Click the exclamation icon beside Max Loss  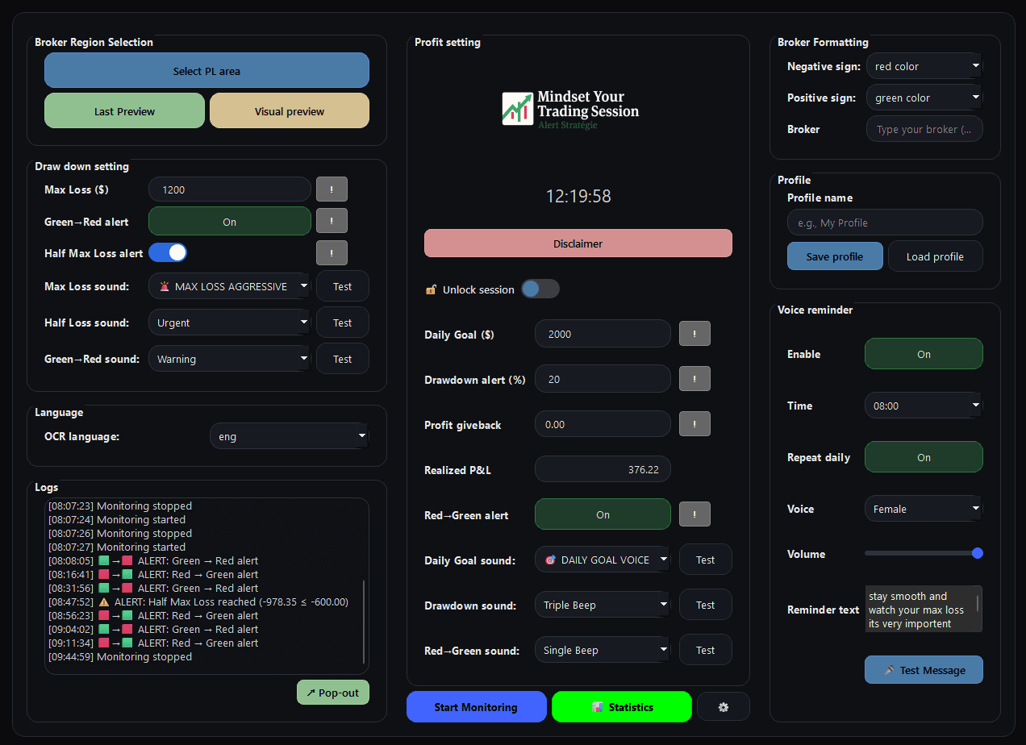332,189
